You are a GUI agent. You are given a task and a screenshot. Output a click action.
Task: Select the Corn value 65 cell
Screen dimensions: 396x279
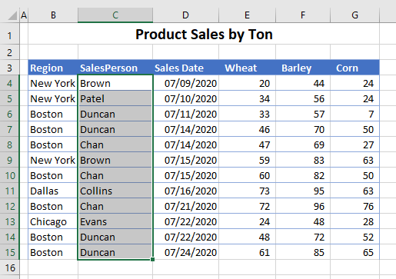354,252
